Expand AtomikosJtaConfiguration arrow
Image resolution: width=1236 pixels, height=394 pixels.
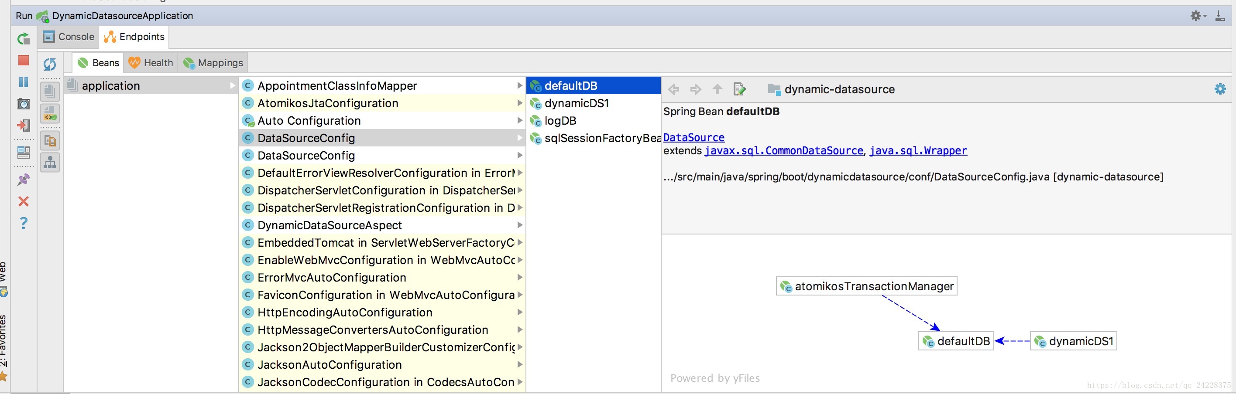(520, 103)
